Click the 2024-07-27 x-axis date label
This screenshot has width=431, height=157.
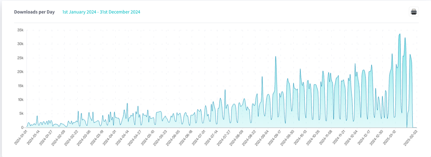pyautogui.click(x=225, y=138)
